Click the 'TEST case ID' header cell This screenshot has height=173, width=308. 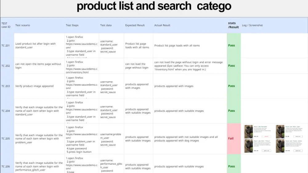click(6, 25)
